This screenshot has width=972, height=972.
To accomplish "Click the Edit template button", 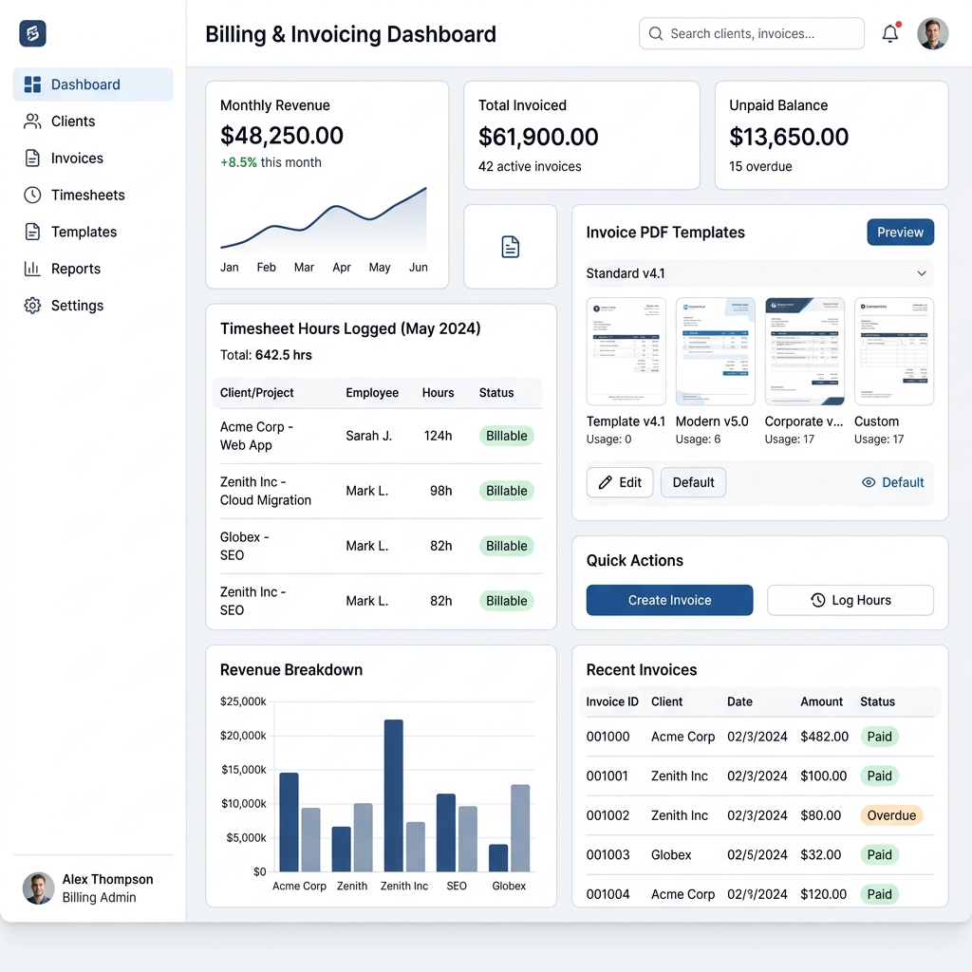I will [620, 482].
